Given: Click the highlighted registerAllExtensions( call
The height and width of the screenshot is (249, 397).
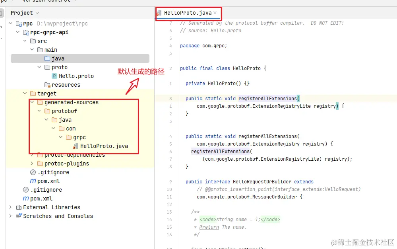Looking at the screenshot, I should click(x=221, y=152).
